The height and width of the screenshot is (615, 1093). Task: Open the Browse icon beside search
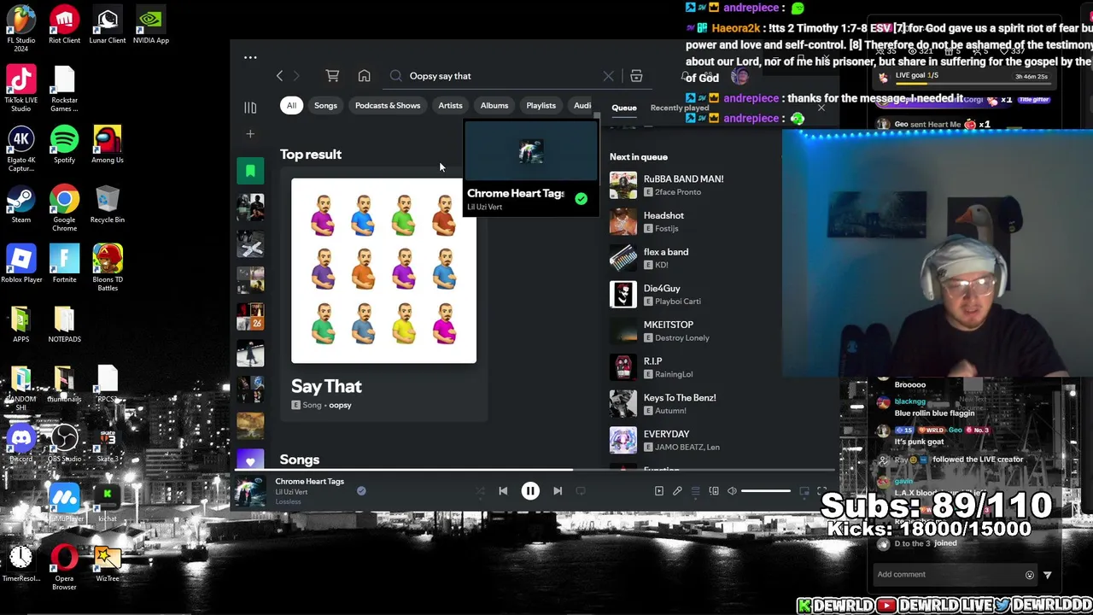coord(636,76)
